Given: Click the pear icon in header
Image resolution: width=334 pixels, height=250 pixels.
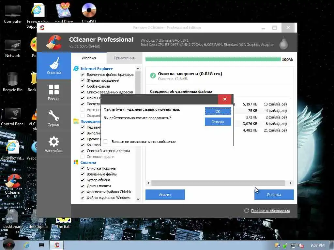Looking at the screenshot, I should click(x=283, y=43).
